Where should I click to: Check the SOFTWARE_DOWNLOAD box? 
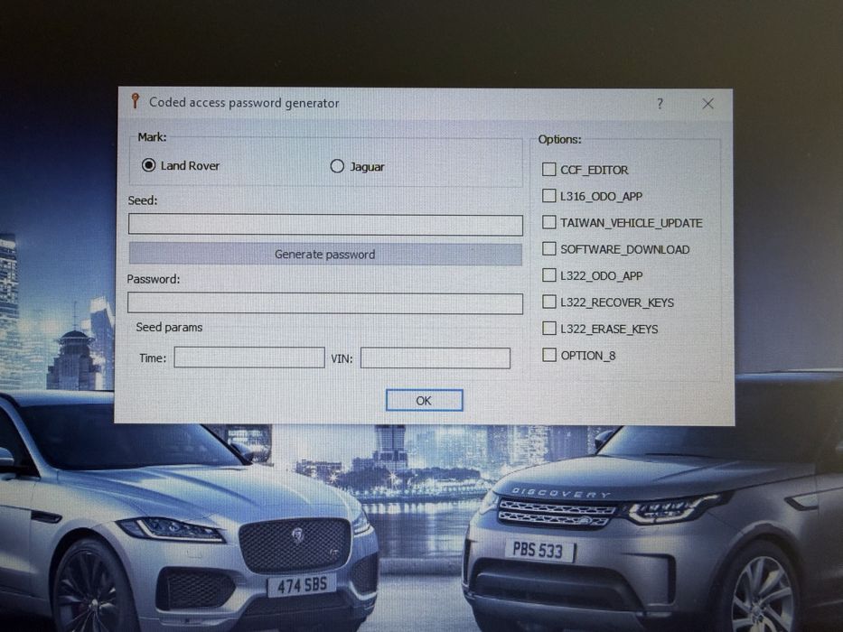(549, 248)
